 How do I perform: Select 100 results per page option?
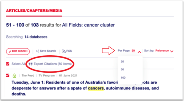(123, 78)
